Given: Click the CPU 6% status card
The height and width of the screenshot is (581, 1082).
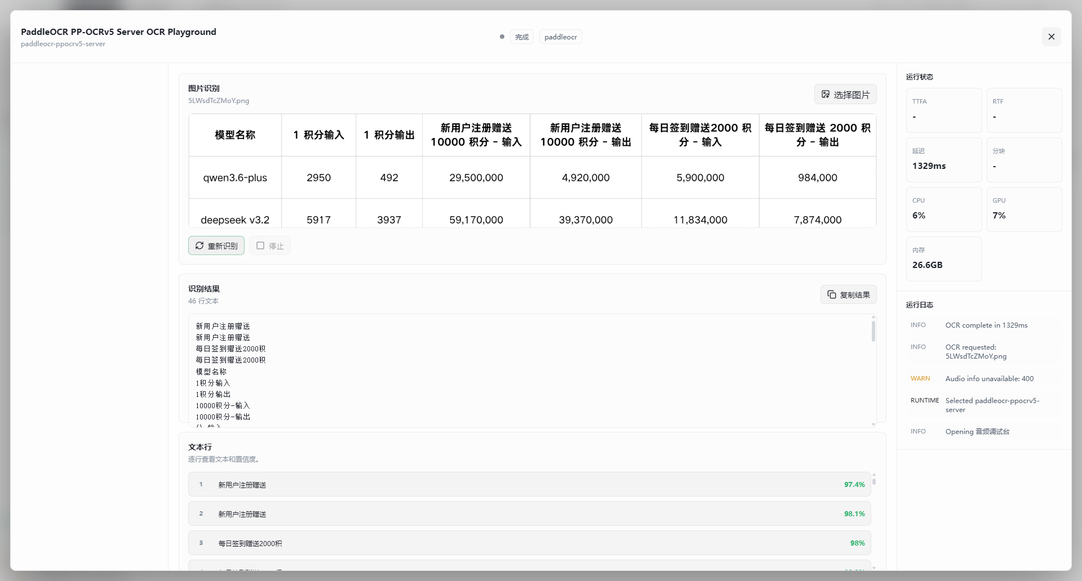Looking at the screenshot, I should tap(944, 209).
